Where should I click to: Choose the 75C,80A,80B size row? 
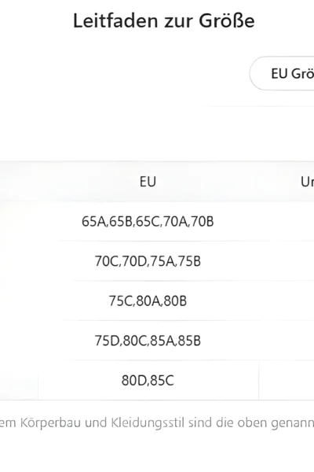(148, 301)
